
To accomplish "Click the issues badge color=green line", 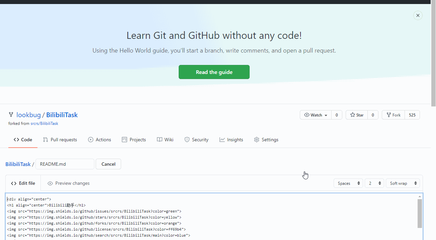I will click(94, 211).
